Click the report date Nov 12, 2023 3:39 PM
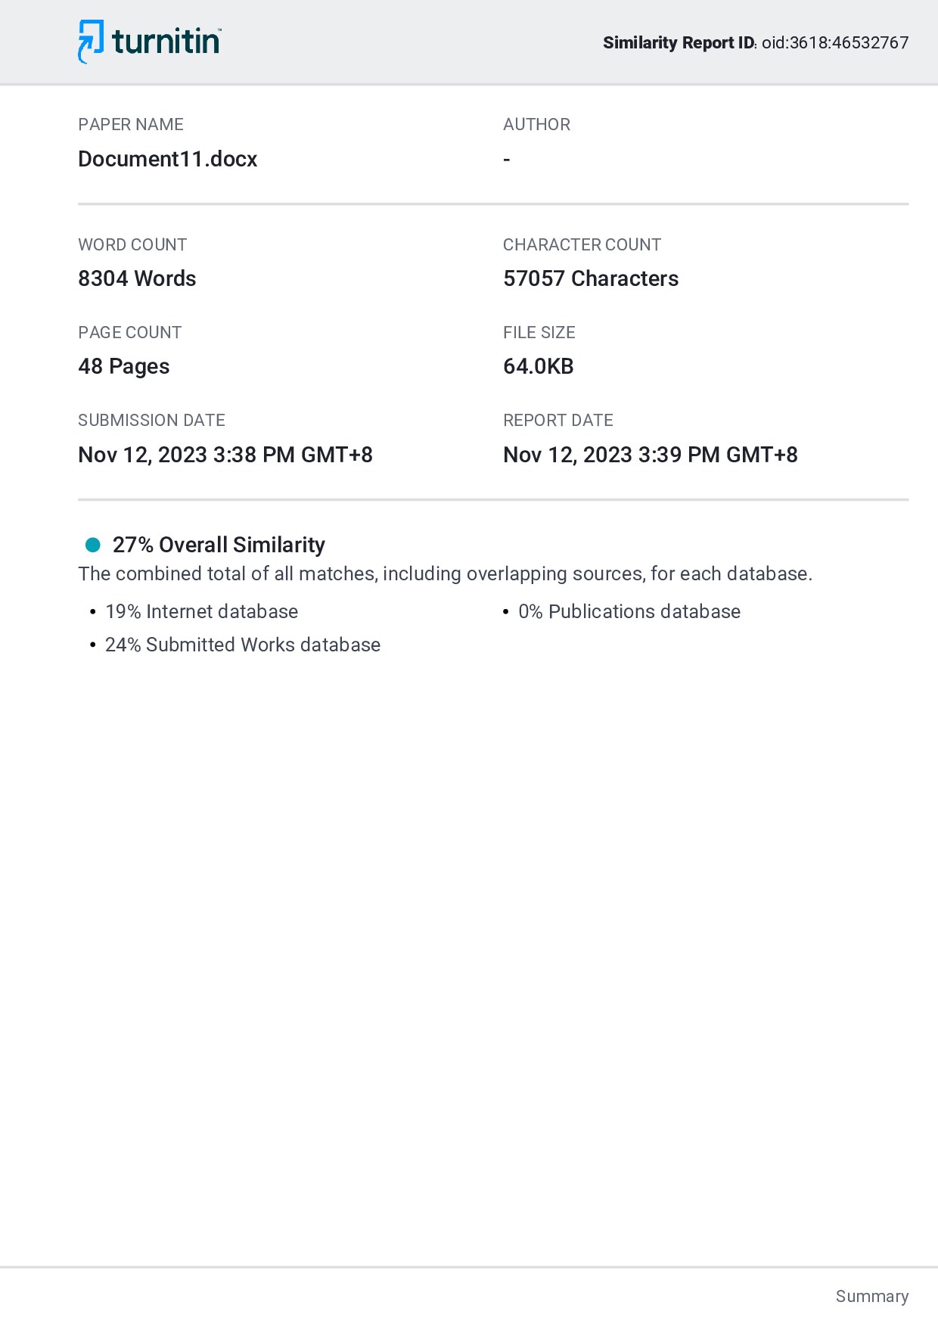The height and width of the screenshot is (1327, 938). click(x=651, y=455)
